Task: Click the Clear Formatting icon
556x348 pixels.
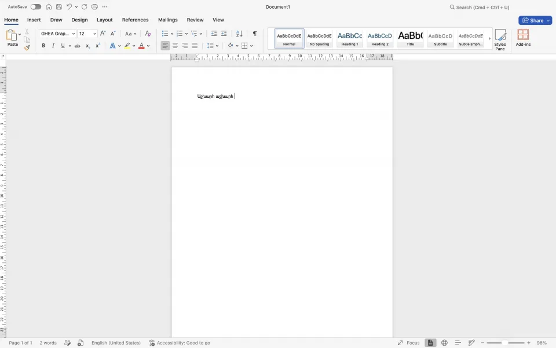Action: point(148,34)
